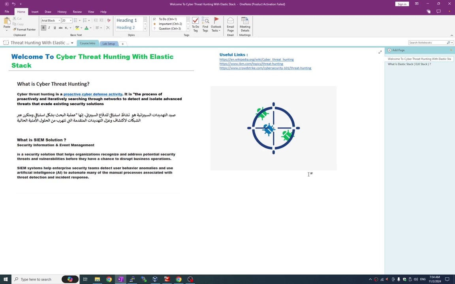Open the font size 20 dropdown

click(x=71, y=21)
